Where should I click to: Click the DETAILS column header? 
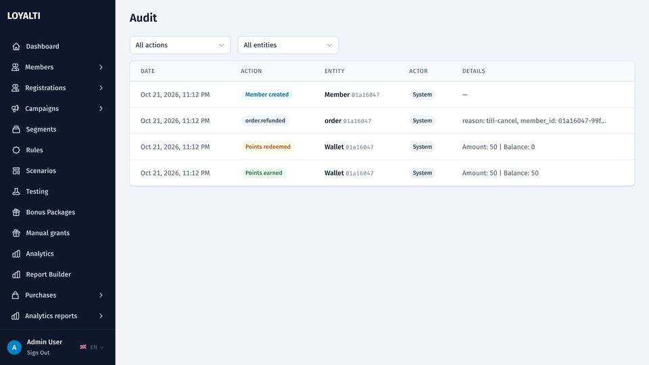pos(473,71)
